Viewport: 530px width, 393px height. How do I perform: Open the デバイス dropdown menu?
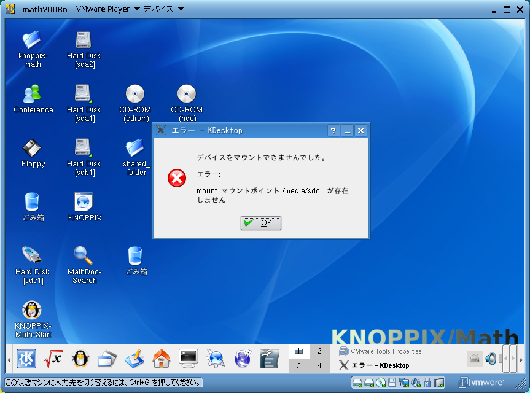(x=163, y=9)
